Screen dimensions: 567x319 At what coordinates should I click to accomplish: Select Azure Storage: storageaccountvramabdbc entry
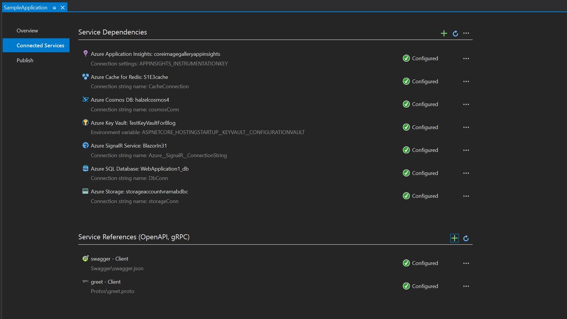(139, 191)
